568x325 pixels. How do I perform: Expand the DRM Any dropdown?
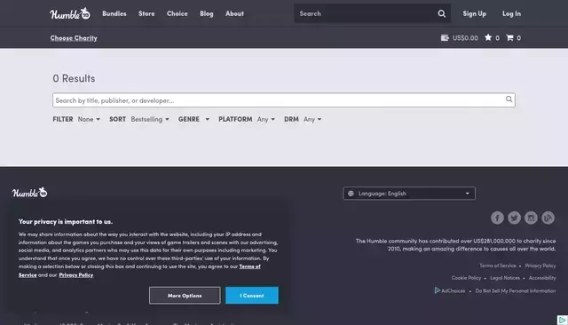coord(312,119)
